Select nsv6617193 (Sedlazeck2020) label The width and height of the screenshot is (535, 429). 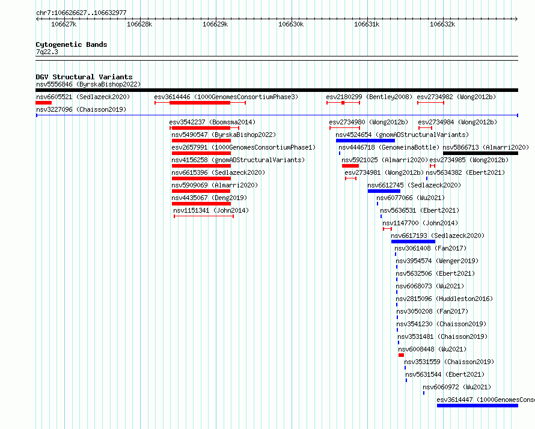(x=438, y=236)
